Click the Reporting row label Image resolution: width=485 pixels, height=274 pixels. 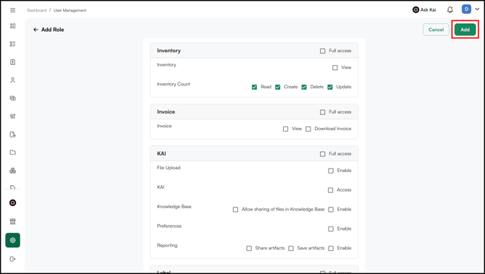click(167, 245)
